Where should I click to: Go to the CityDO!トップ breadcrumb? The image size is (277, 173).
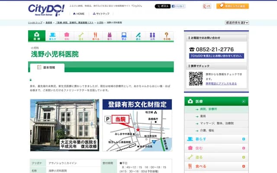click(x=35, y=22)
